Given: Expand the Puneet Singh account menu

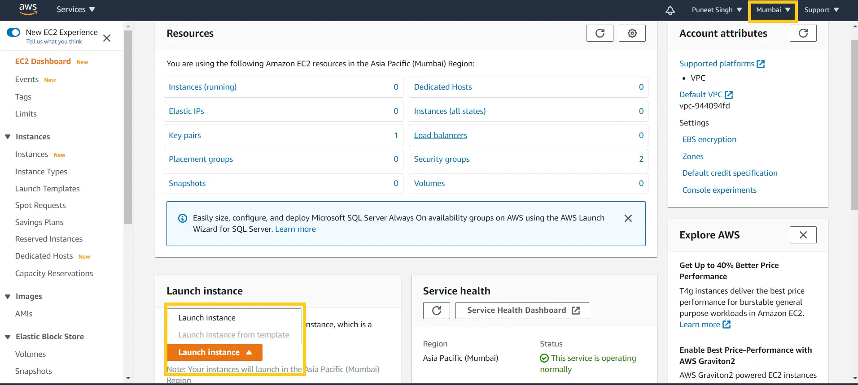Looking at the screenshot, I should (x=716, y=10).
